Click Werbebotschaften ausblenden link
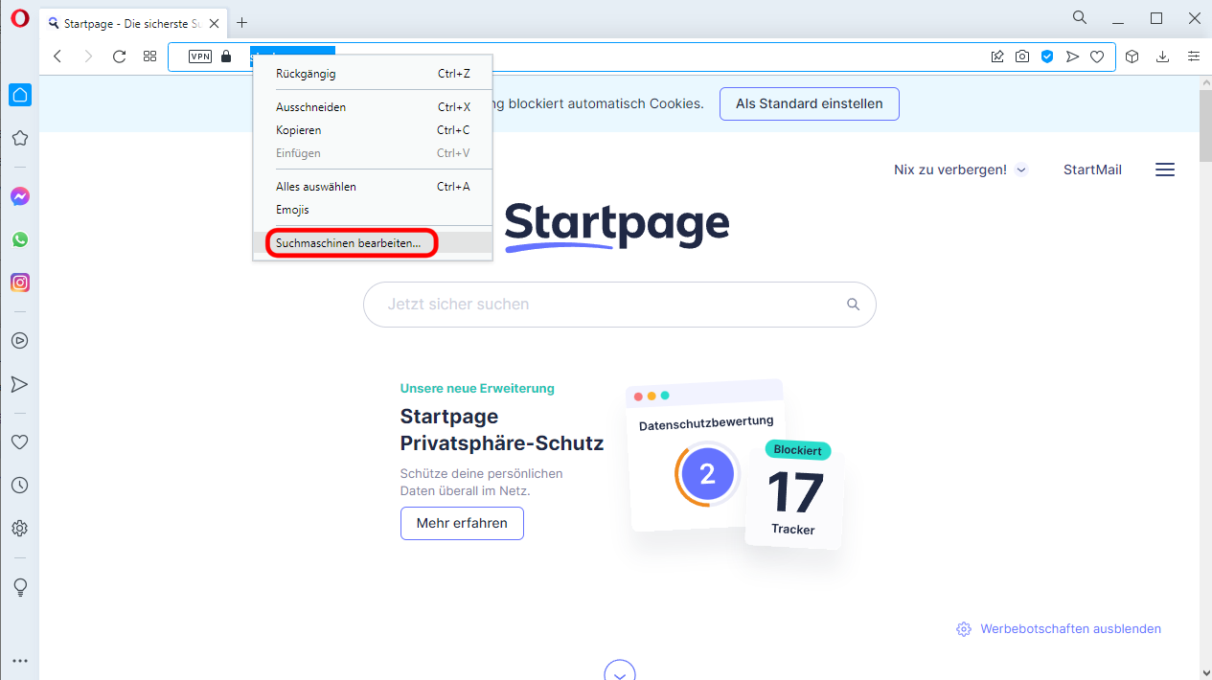1212x680 pixels. [1059, 629]
